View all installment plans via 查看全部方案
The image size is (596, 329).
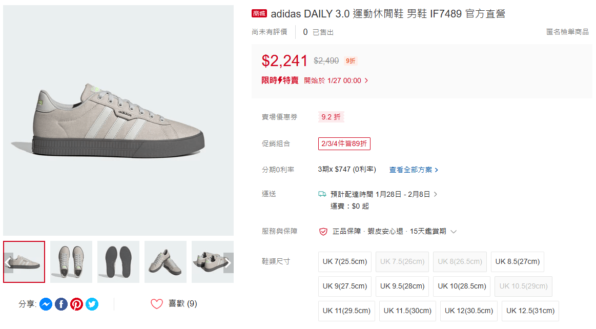pyautogui.click(x=411, y=169)
